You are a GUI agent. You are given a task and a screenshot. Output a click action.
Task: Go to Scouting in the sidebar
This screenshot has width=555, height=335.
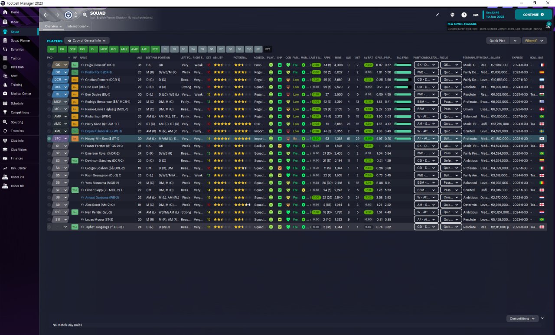point(17,122)
